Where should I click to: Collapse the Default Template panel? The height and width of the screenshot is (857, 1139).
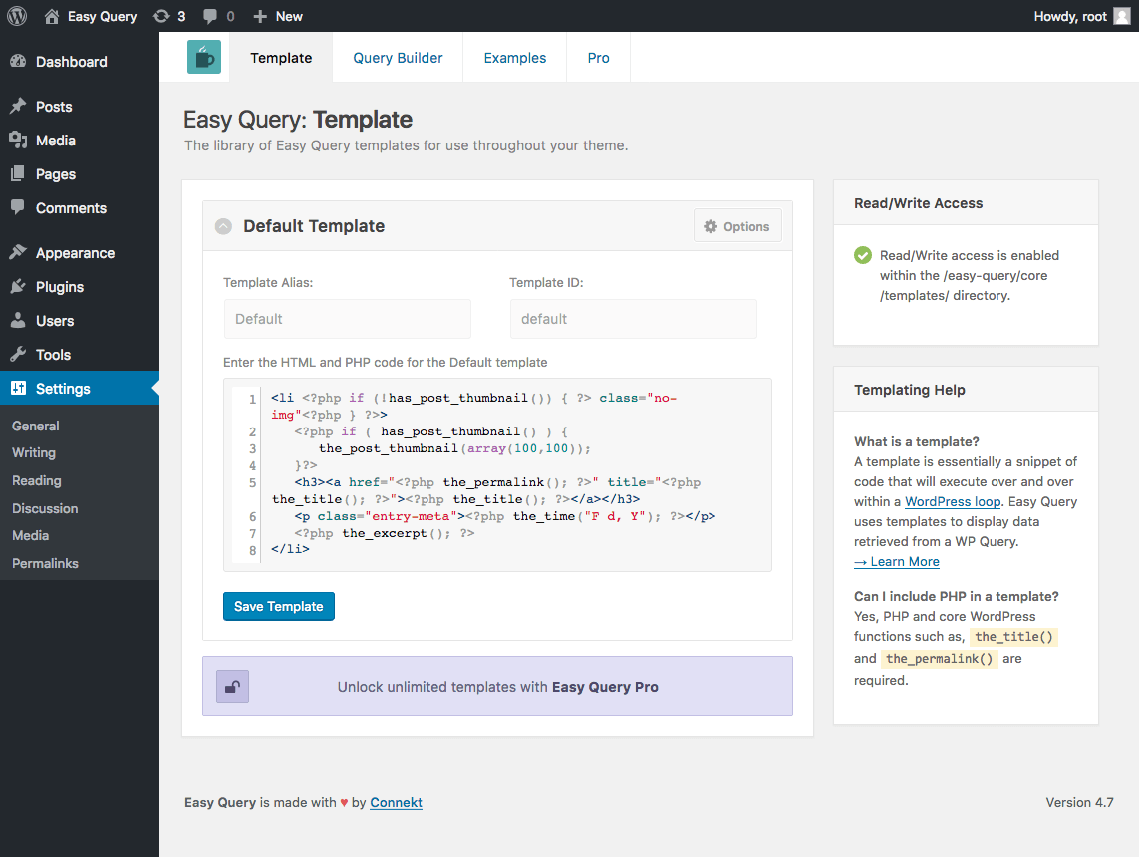click(224, 226)
